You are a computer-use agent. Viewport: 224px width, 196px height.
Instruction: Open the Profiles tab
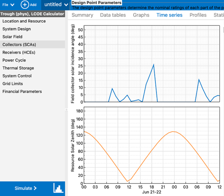[x=198, y=15]
